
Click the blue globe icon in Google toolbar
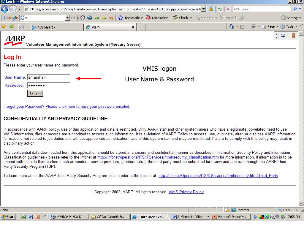tap(90, 18)
